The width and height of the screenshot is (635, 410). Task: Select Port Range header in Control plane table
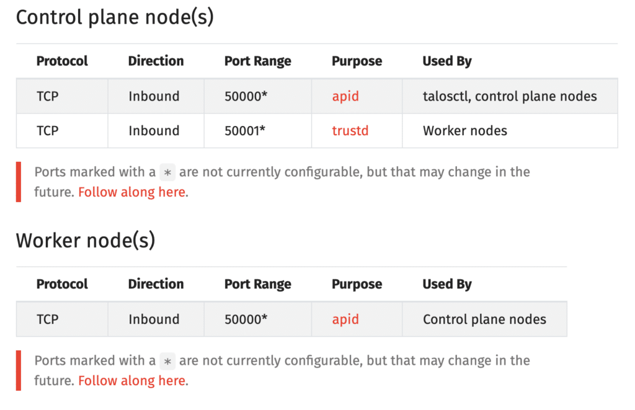pyautogui.click(x=257, y=61)
